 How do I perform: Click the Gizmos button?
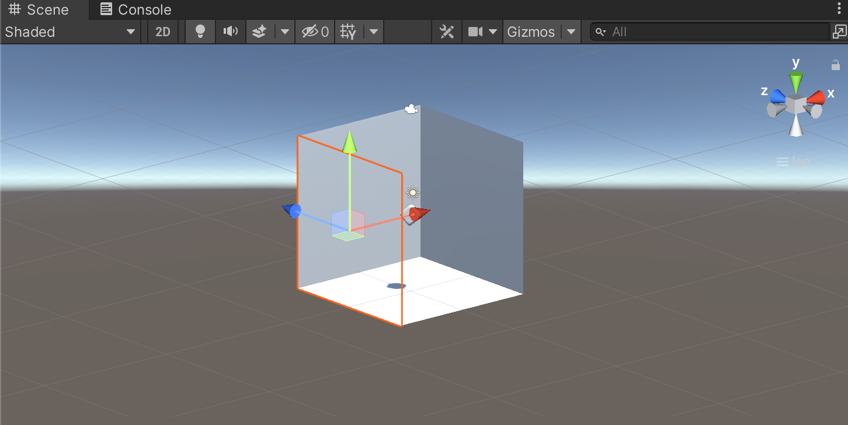[x=531, y=32]
